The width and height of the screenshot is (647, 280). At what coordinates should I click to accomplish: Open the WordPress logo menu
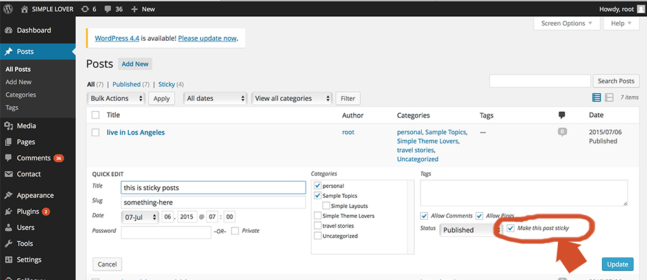click(8, 8)
